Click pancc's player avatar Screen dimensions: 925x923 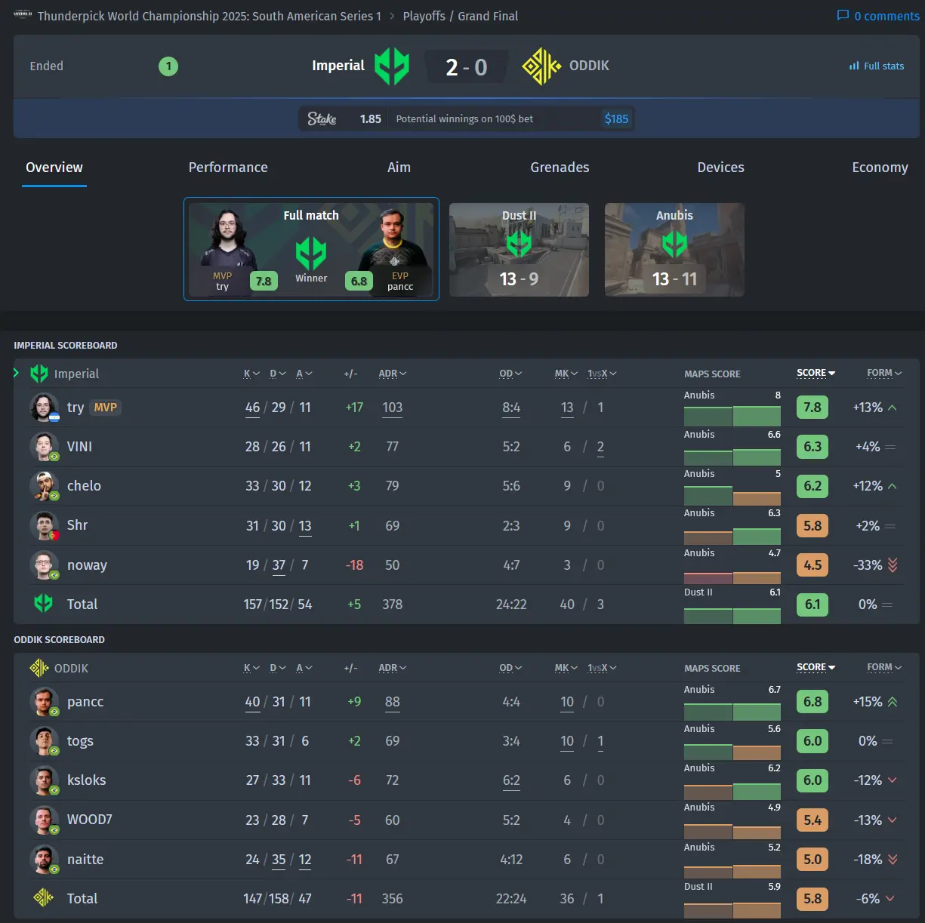[x=44, y=702]
